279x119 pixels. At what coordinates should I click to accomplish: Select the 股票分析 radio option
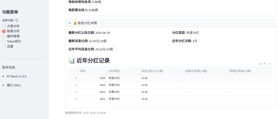tap(4, 31)
